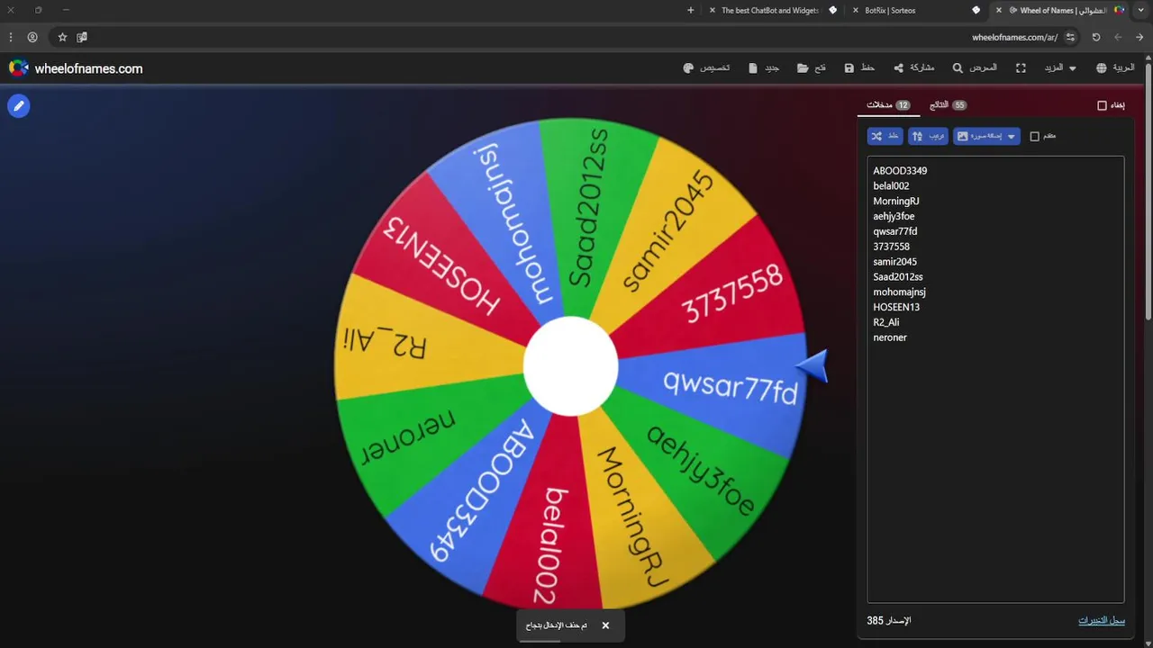Click the qwsar77fd slice on the wheel
The height and width of the screenshot is (648, 1153).
tap(730, 389)
